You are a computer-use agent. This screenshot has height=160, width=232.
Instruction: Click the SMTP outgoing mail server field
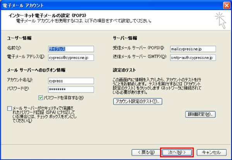point(193,58)
